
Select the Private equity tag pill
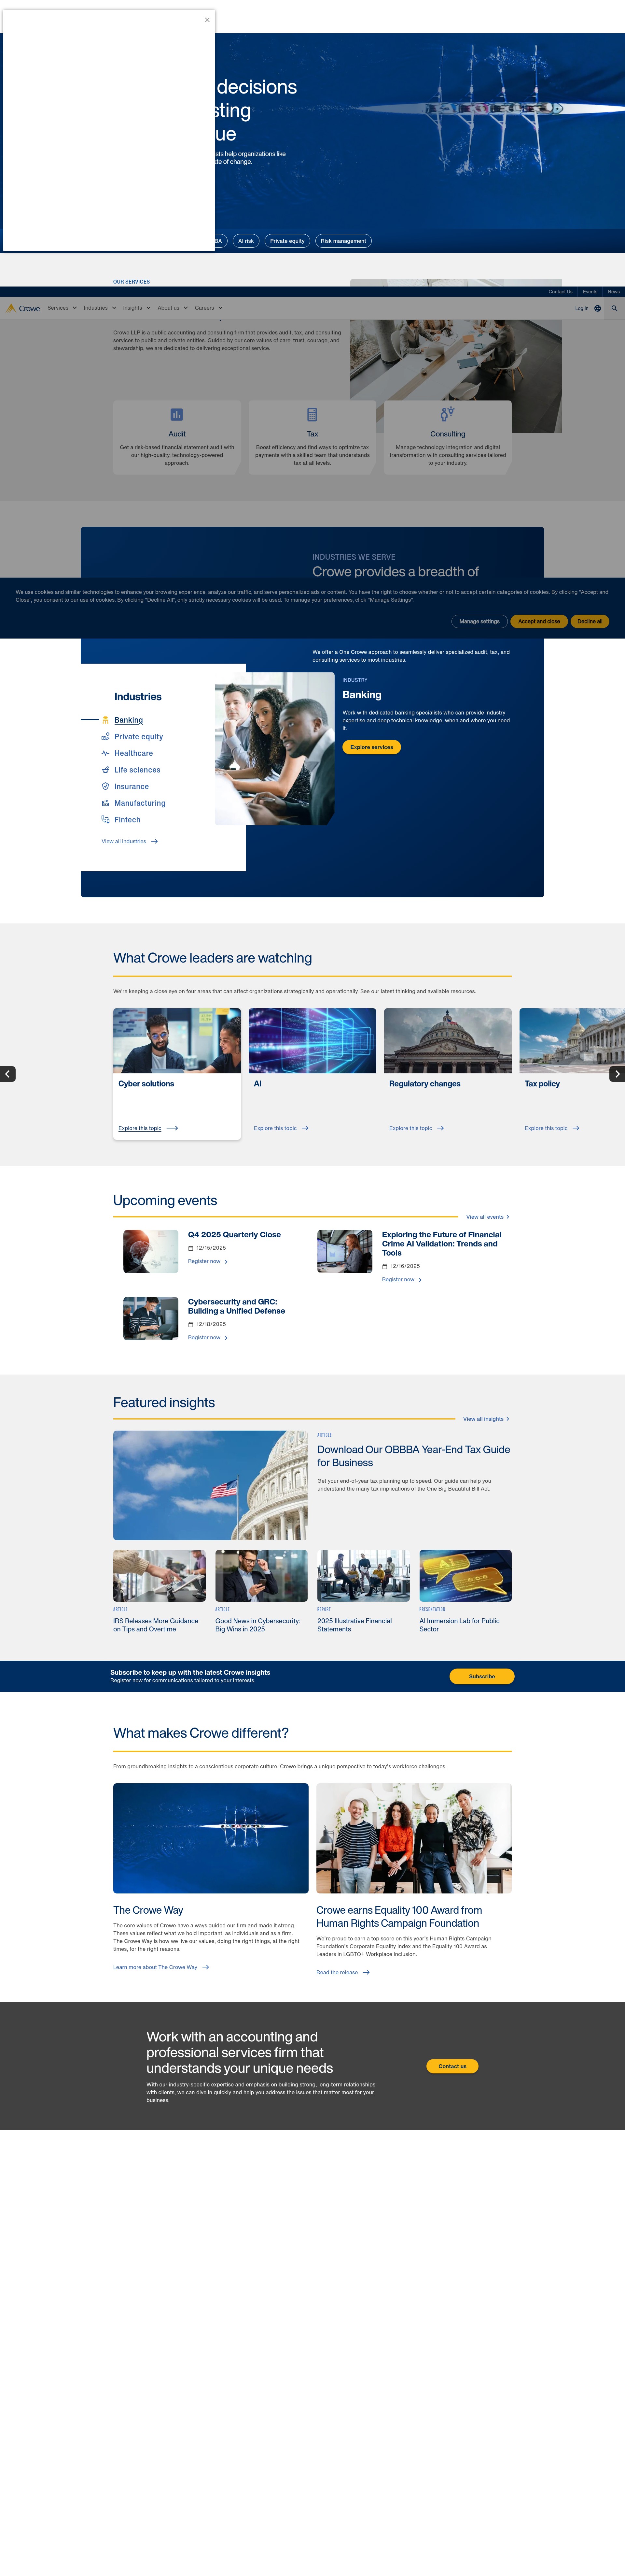(287, 241)
